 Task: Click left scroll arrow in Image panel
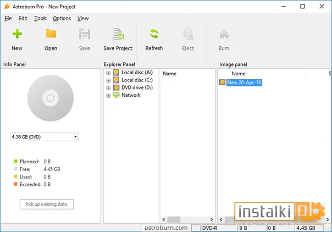pyautogui.click(x=221, y=219)
